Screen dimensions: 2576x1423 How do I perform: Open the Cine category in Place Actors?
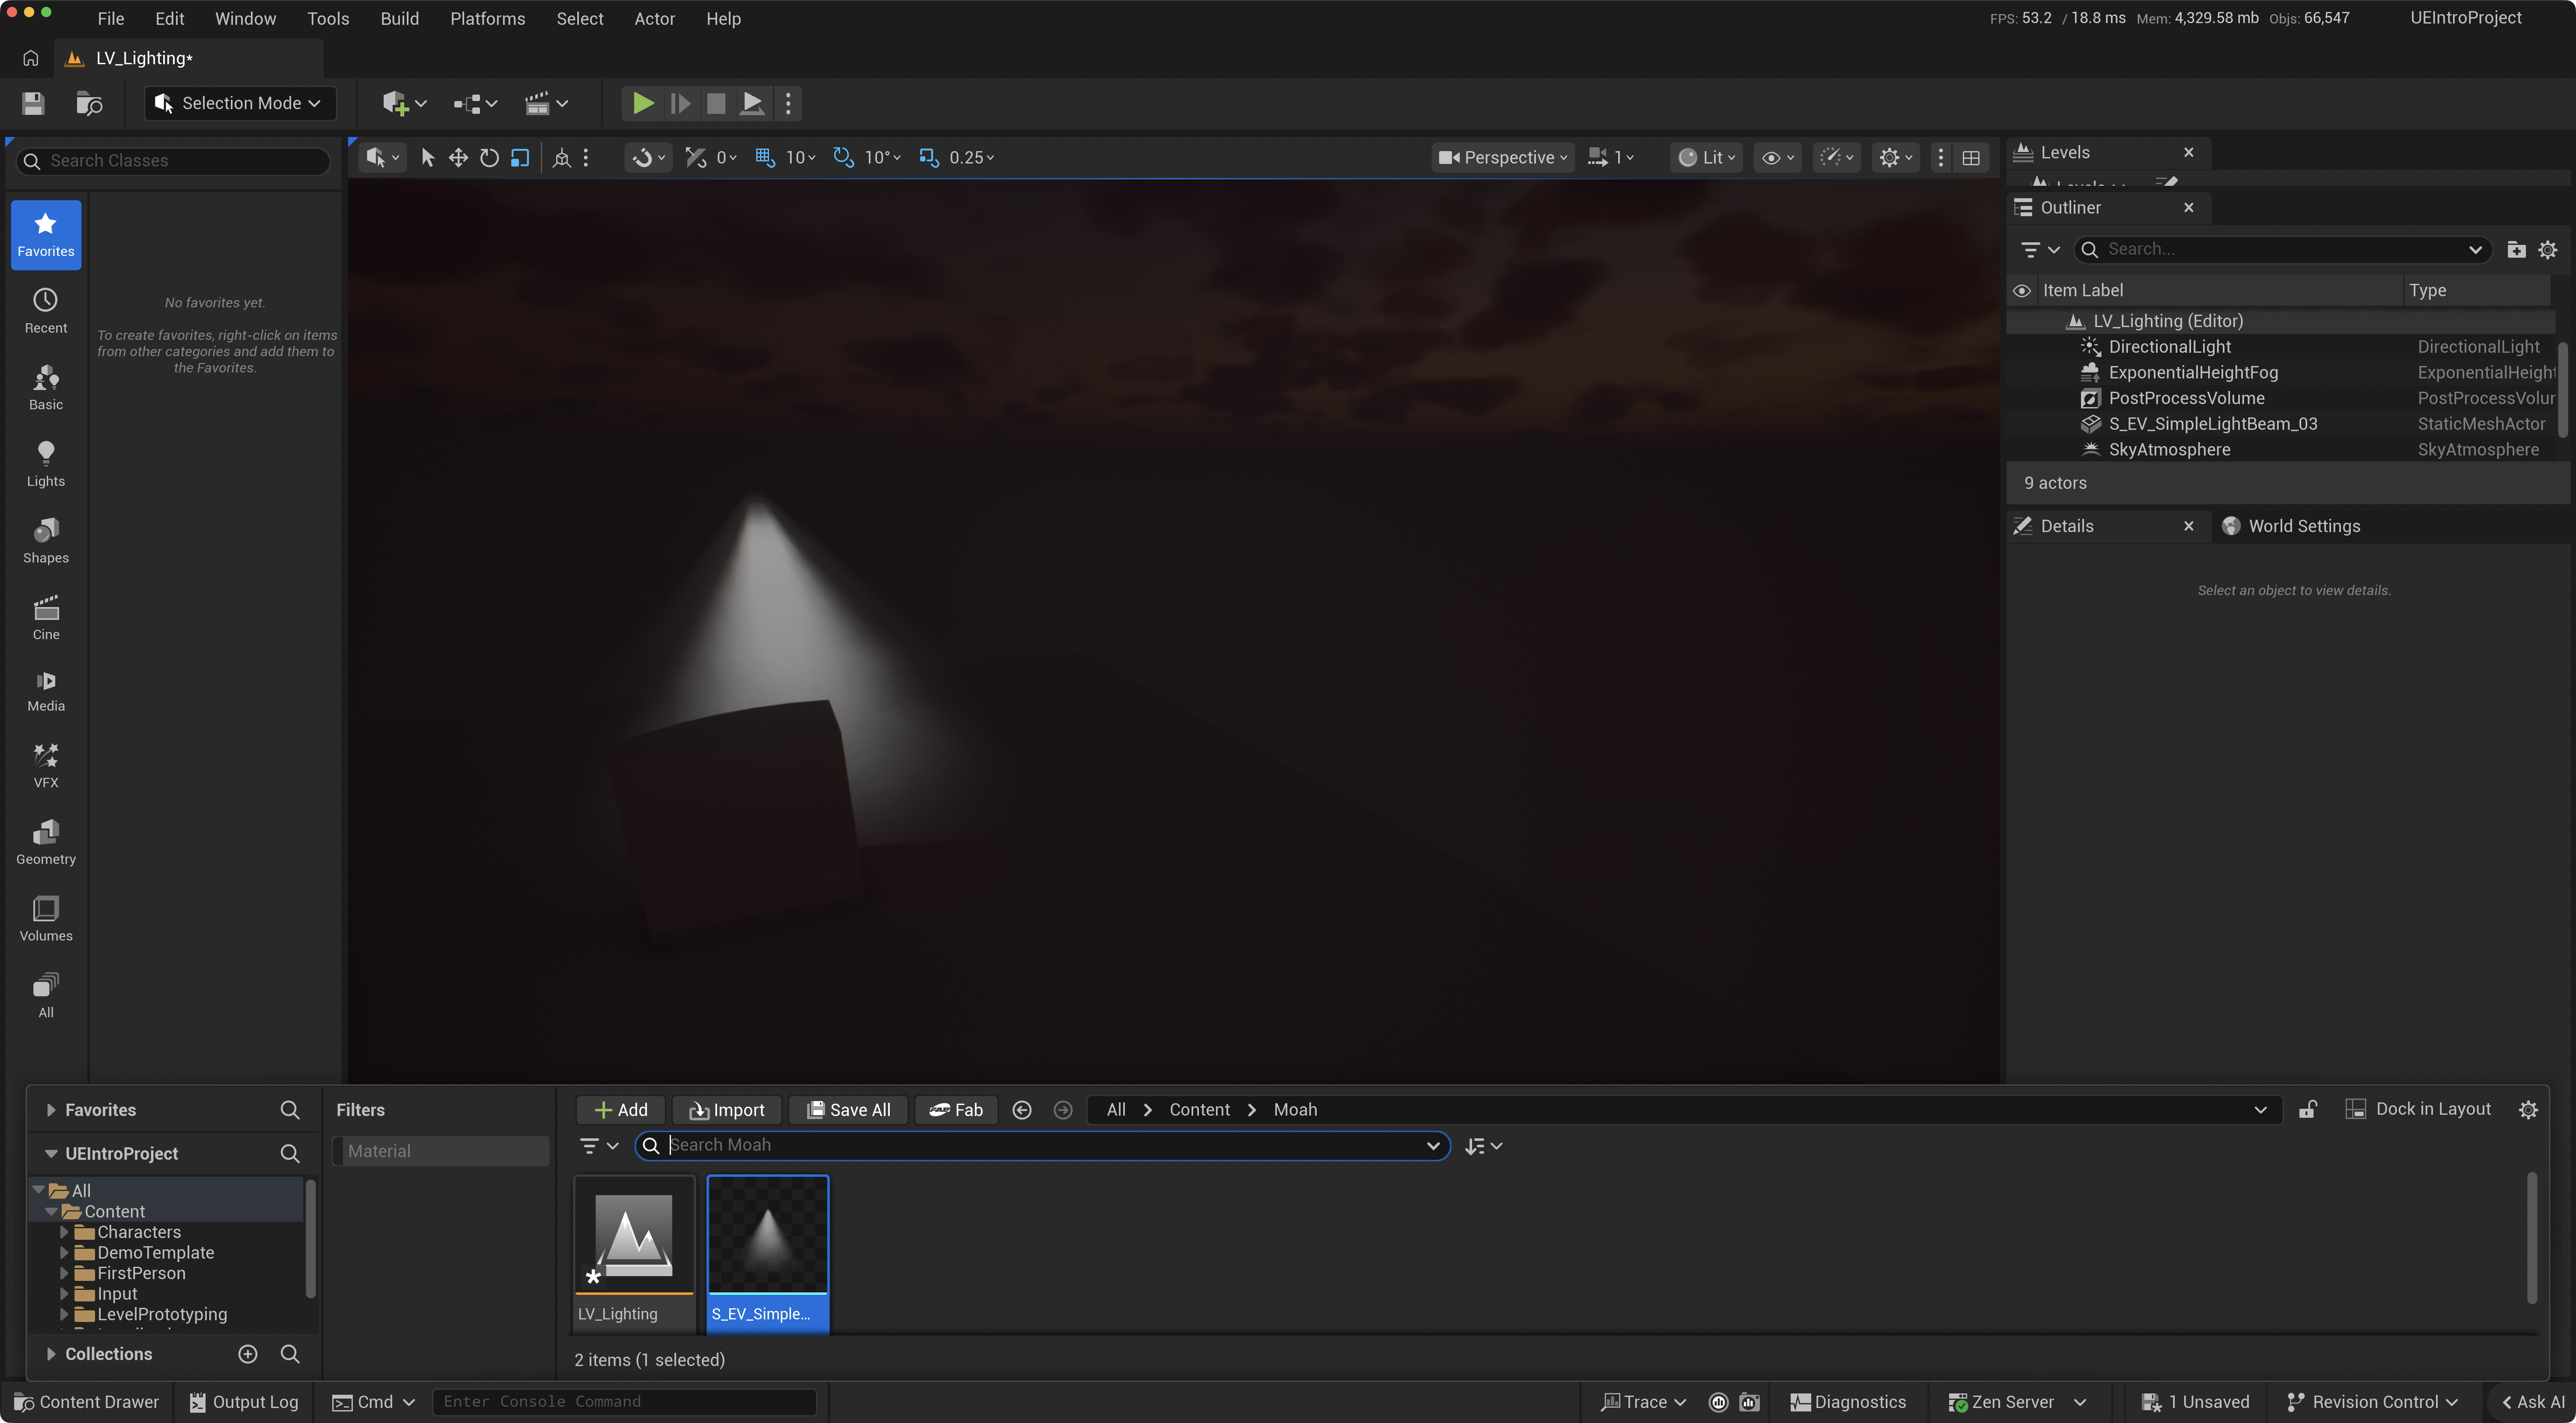(x=46, y=618)
